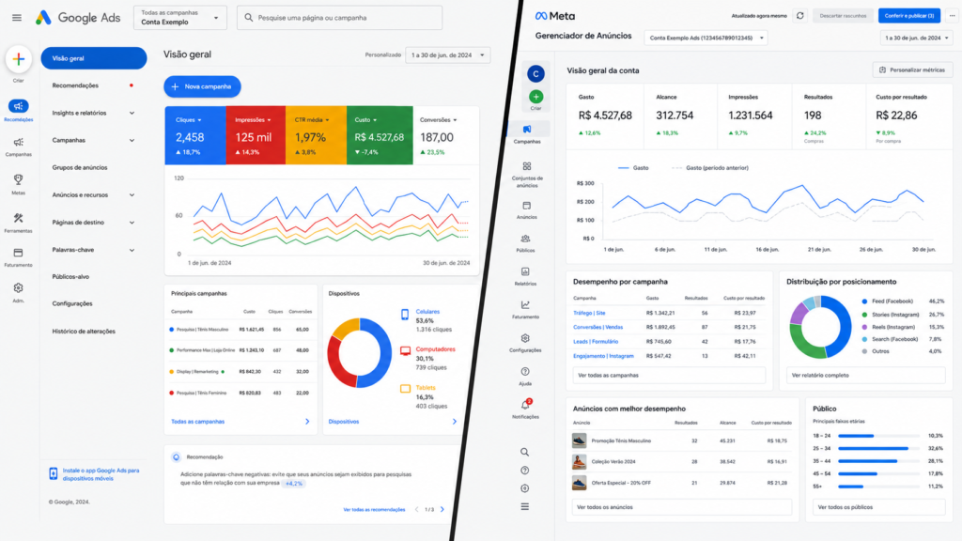Screen dimensions: 962x541
Task: Click the Meta account avatar C
Action: coord(535,73)
